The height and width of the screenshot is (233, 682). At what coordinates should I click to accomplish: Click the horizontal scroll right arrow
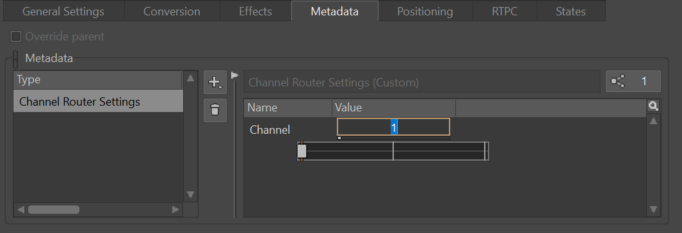(x=175, y=210)
